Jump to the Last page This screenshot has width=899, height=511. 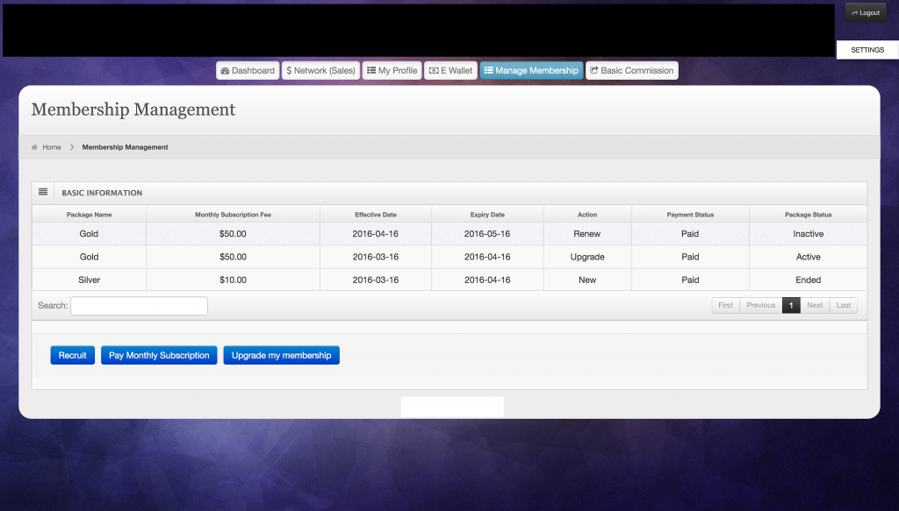click(x=843, y=305)
